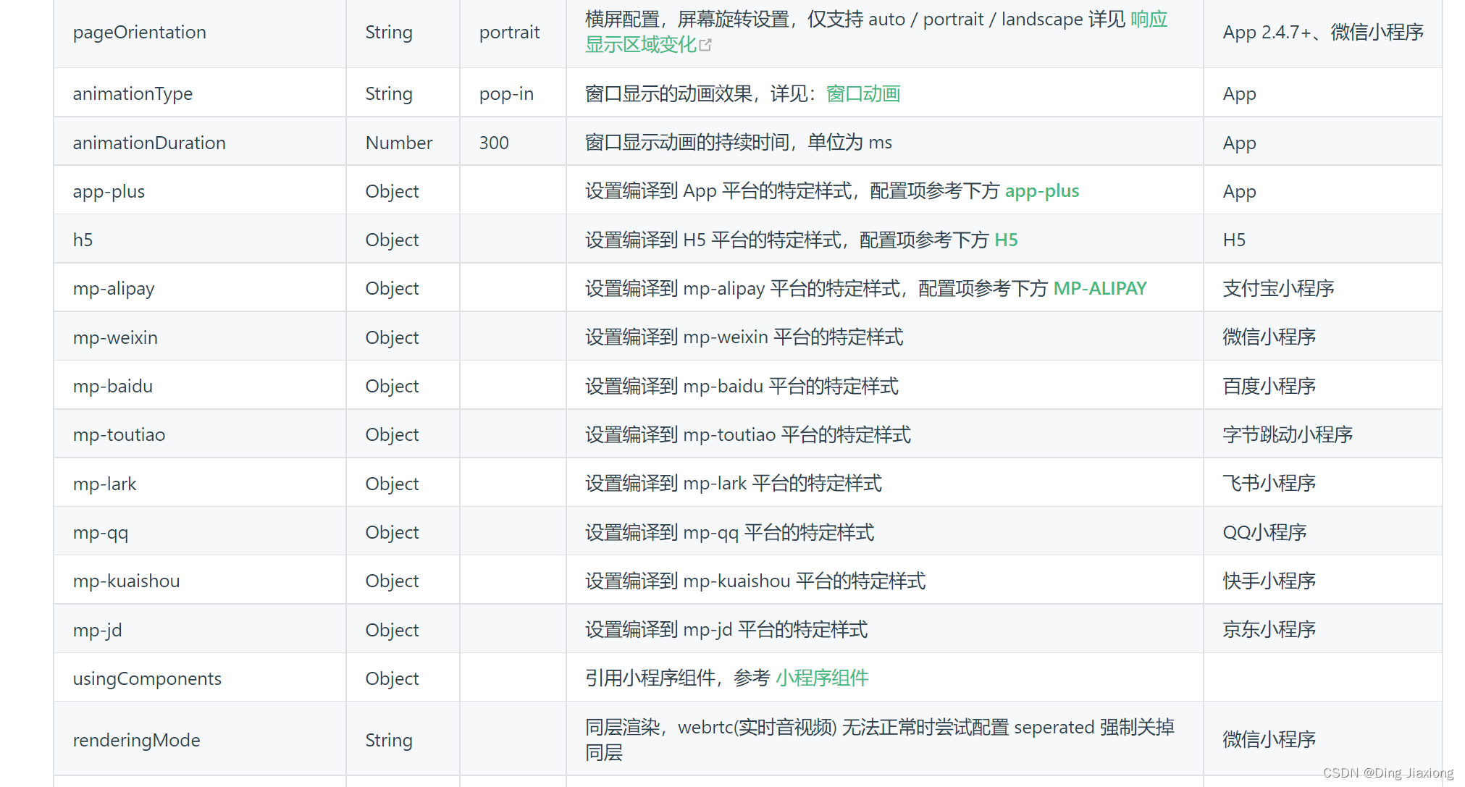This screenshot has height=787, width=1465.
Task: Open the 窗口动画 link
Action: [862, 94]
